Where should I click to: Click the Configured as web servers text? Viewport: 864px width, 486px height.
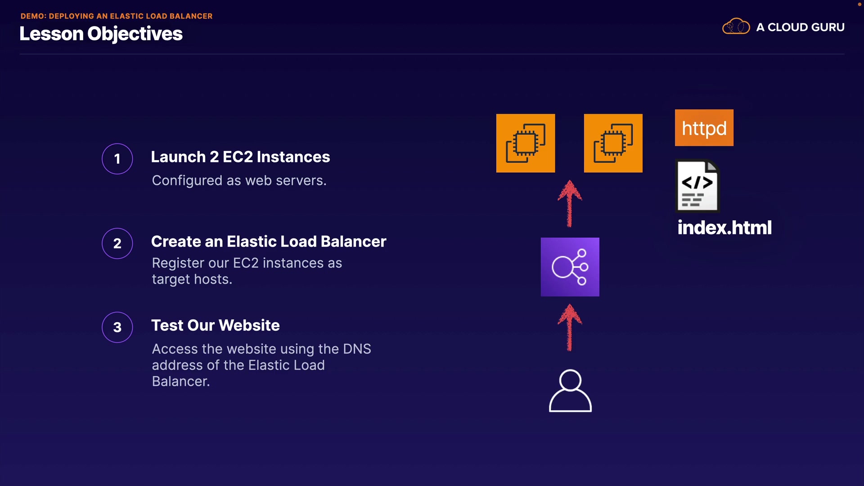239,180
